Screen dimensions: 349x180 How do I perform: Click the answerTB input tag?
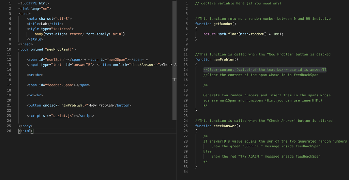coord(60,65)
